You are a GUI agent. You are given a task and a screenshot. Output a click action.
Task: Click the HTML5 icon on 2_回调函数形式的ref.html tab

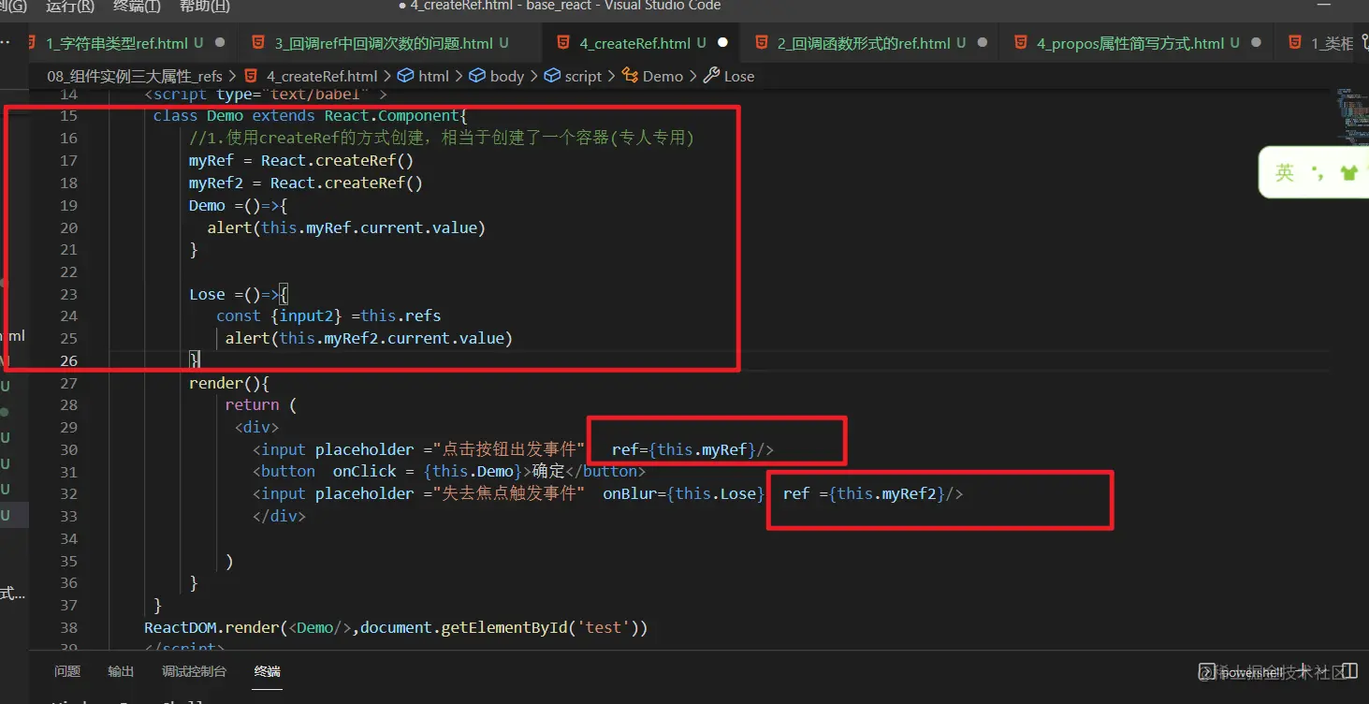(760, 43)
